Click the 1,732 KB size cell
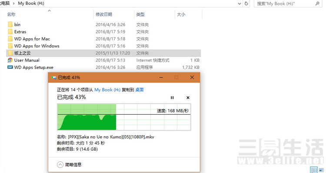The width and height of the screenshot is (326, 173). 191,67
